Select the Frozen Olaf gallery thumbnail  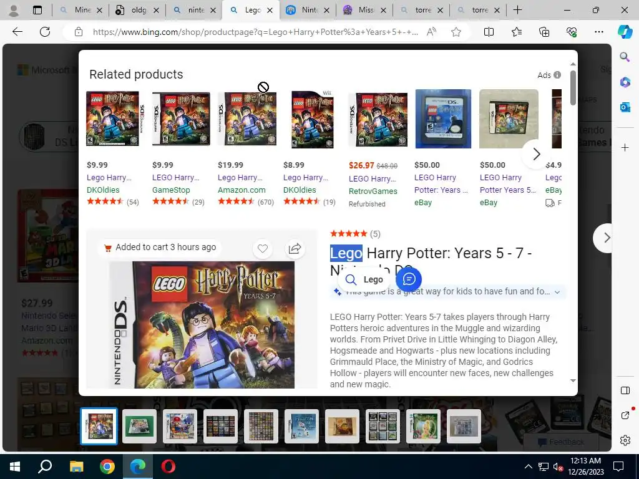(x=301, y=426)
